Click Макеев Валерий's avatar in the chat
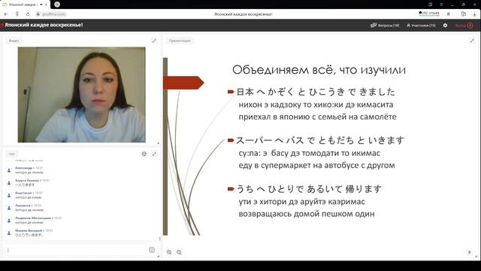 click(9, 233)
